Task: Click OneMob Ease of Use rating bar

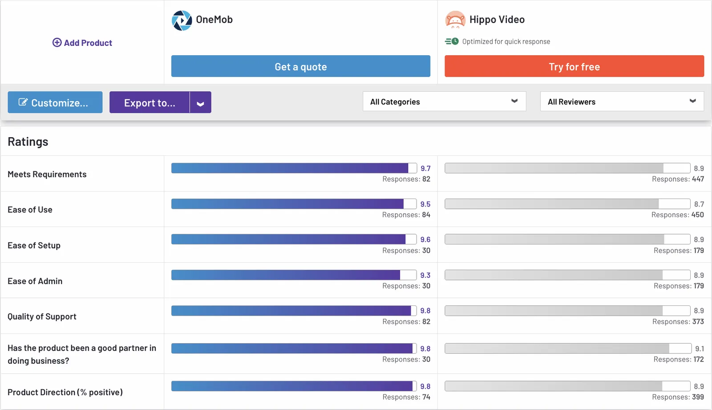Action: pyautogui.click(x=294, y=204)
